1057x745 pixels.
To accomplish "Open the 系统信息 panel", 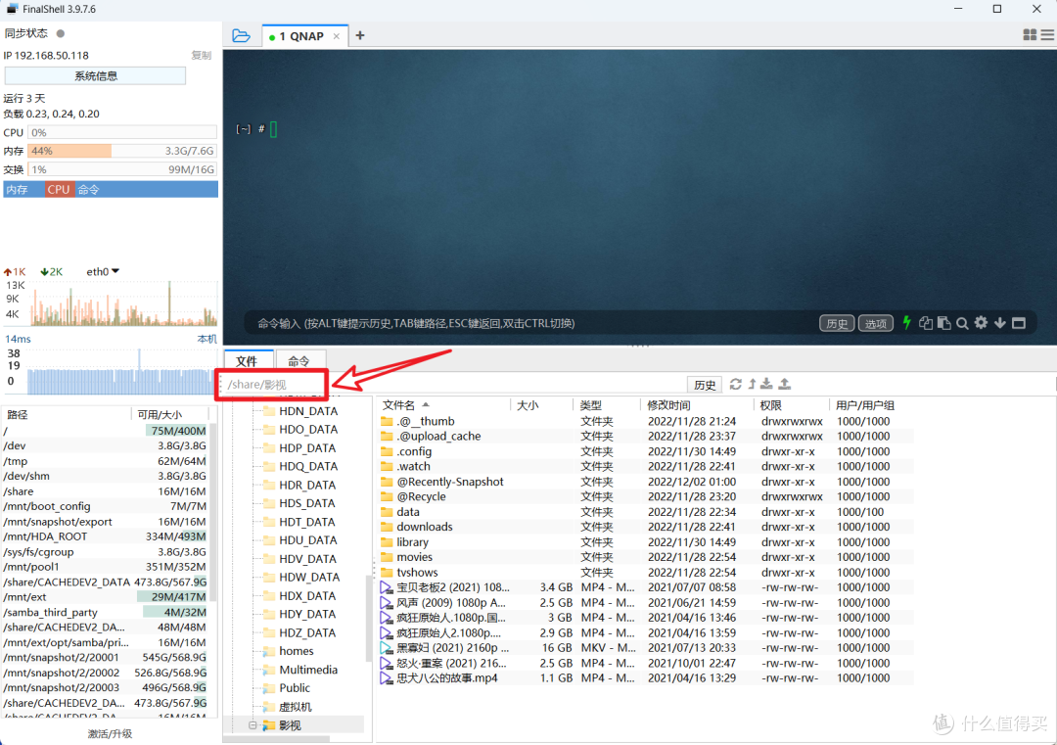I will [x=95, y=75].
